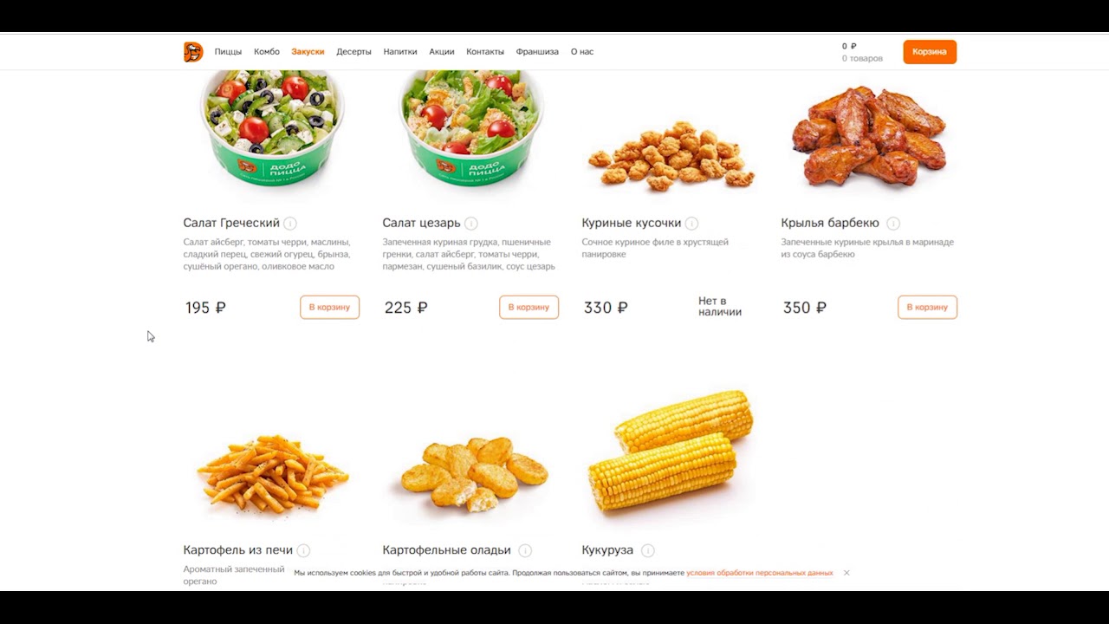This screenshot has width=1109, height=624.
Task: Go to the Комбо menu item
Action: pos(267,52)
